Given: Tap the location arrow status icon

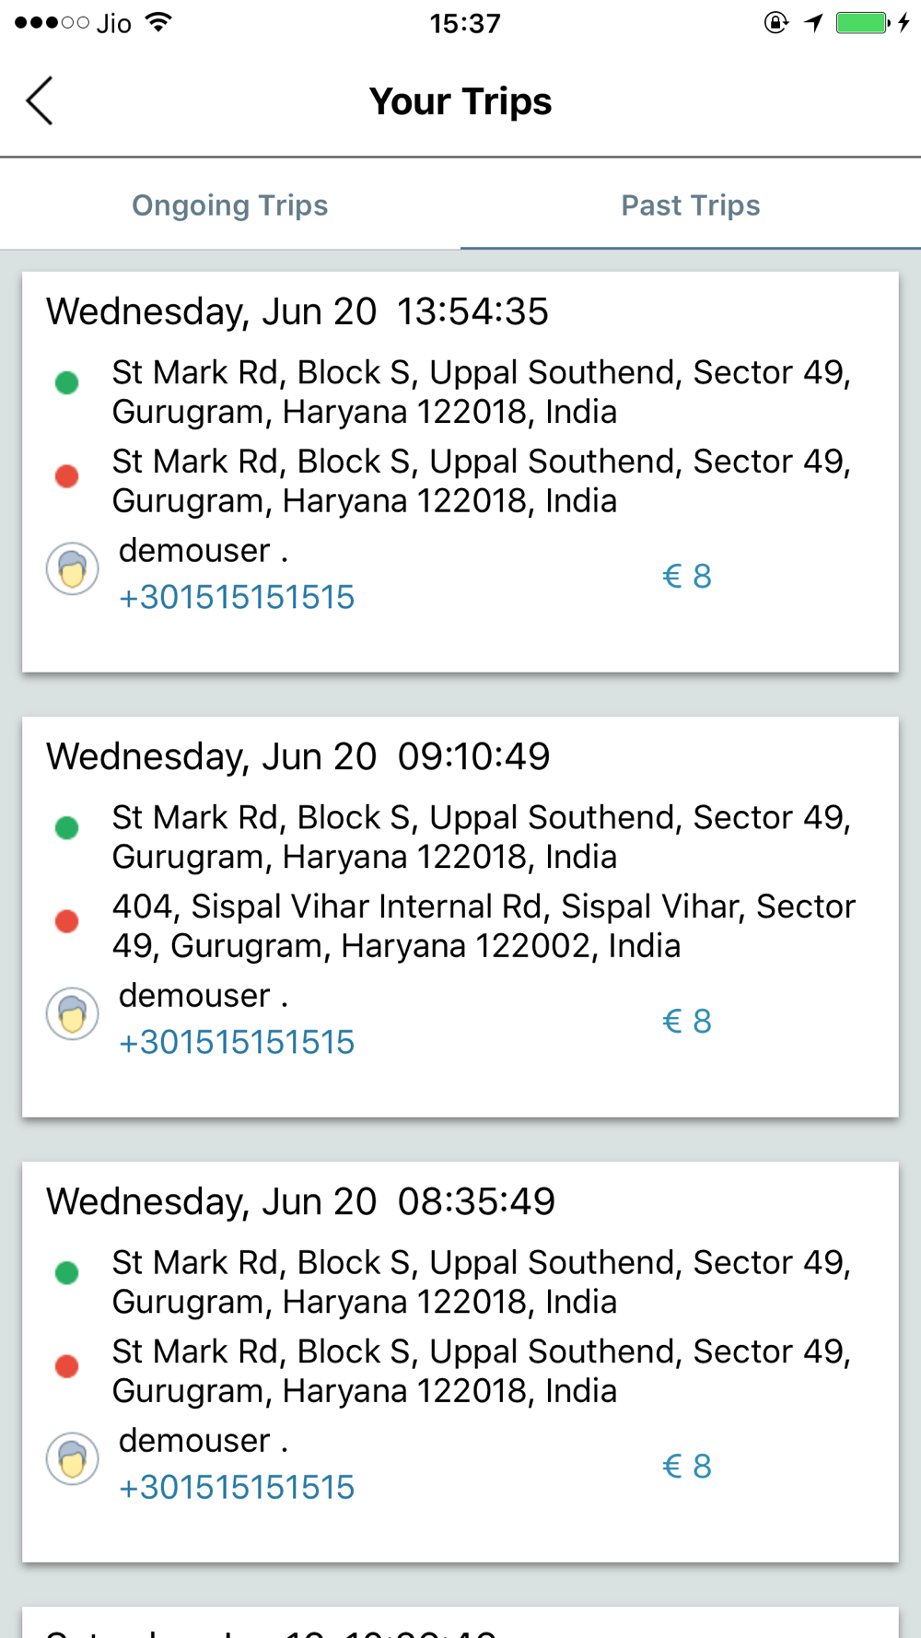Looking at the screenshot, I should pyautogui.click(x=813, y=23).
